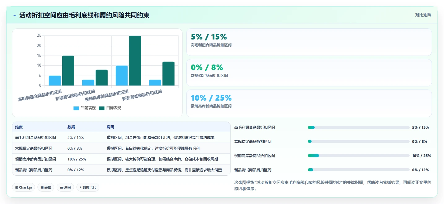The width and height of the screenshot is (444, 204).
Task: Click the 5% / 15% data card
Action: coord(309,42)
